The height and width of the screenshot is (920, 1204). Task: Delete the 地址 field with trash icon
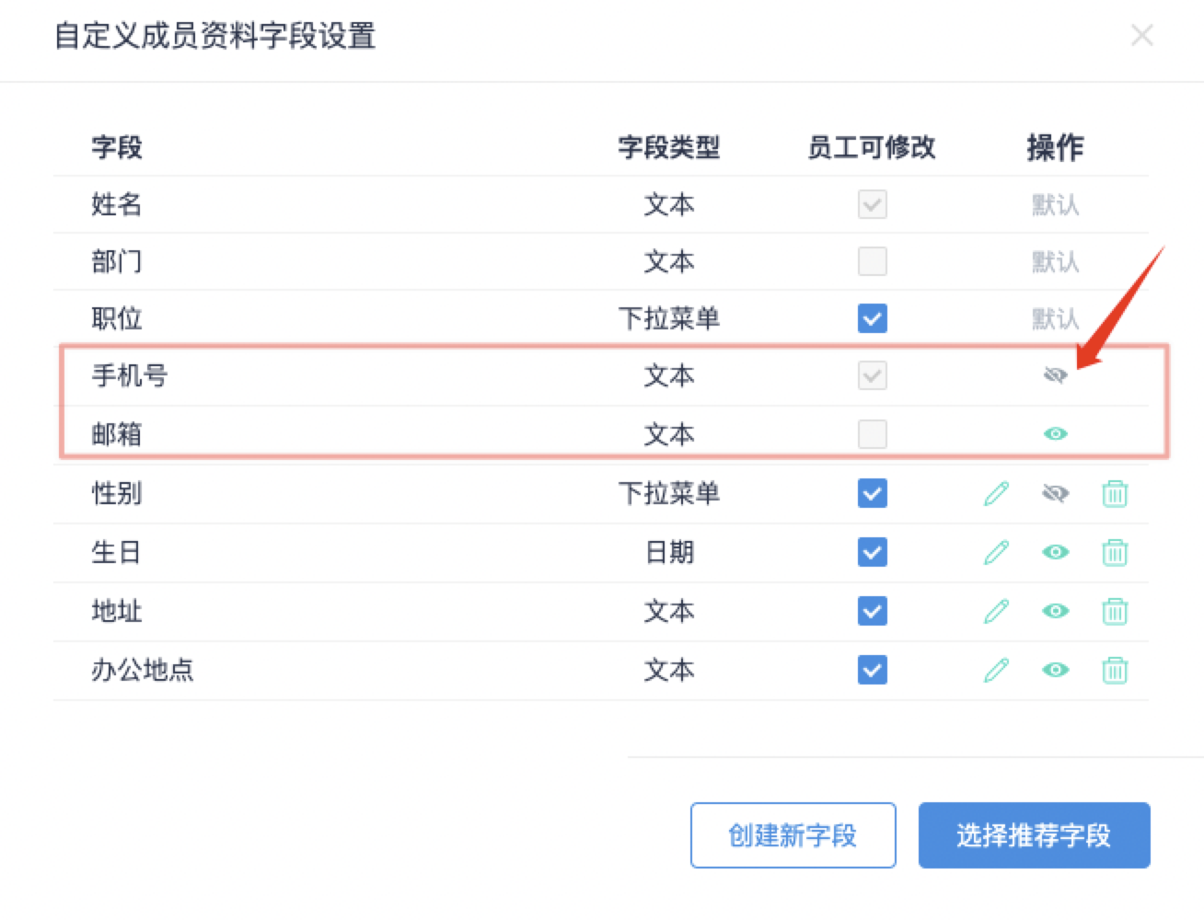[x=1114, y=612]
